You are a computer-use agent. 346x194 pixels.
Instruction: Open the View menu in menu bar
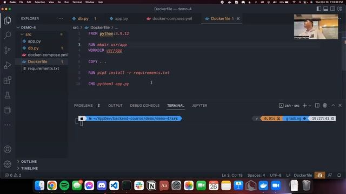pyautogui.click(x=51, y=2)
